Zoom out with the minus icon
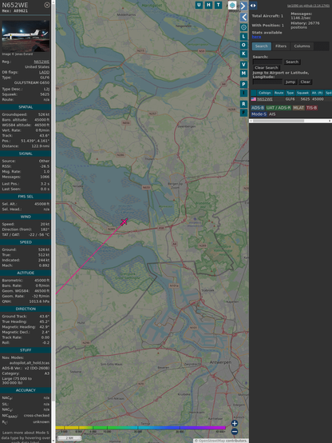This screenshot has width=332, height=443. pos(235,432)
